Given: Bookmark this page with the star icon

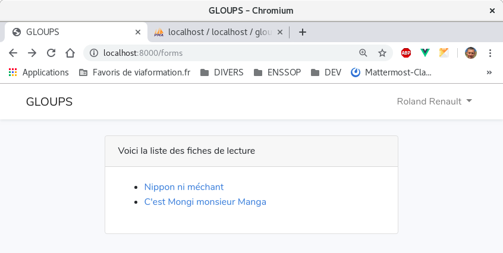Looking at the screenshot, I should click(382, 53).
